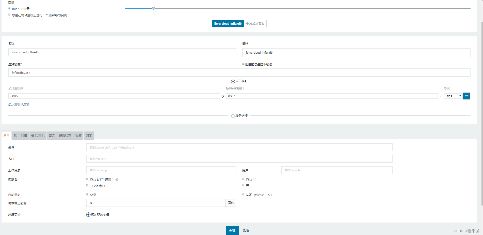Click the 优雅停止超时 input field

(x=156, y=203)
